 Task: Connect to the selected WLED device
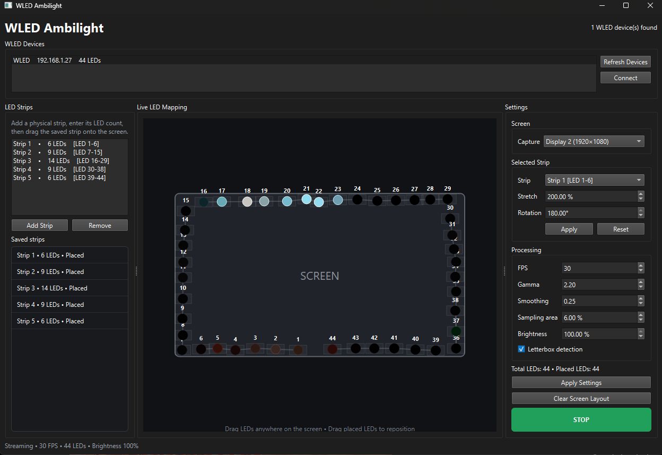pos(625,78)
